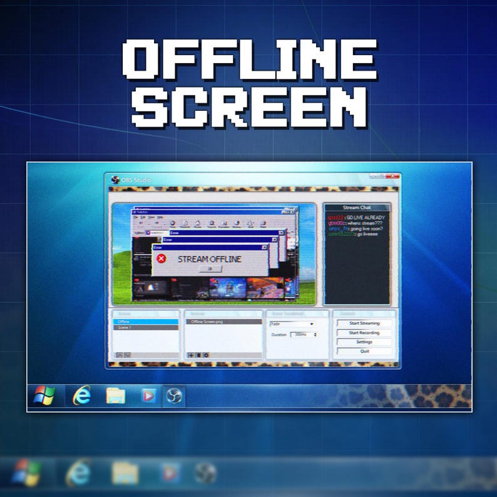The image size is (497, 497).
Task: Close the middle Error dialog behind the front one
Action: click(274, 240)
